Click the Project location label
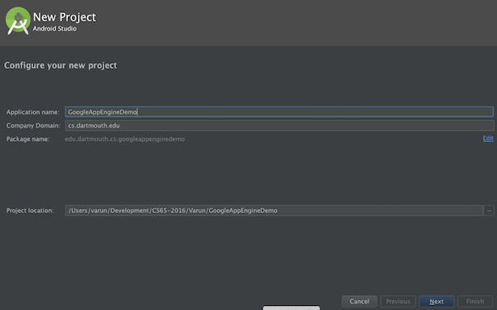The image size is (497, 310). pyautogui.click(x=30, y=211)
